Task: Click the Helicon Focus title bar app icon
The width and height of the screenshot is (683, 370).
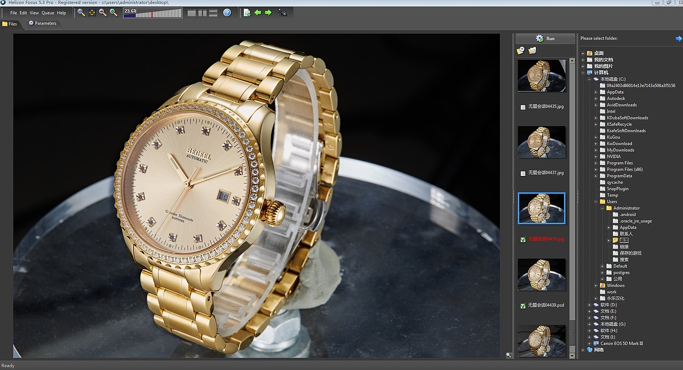Action: click(4, 3)
